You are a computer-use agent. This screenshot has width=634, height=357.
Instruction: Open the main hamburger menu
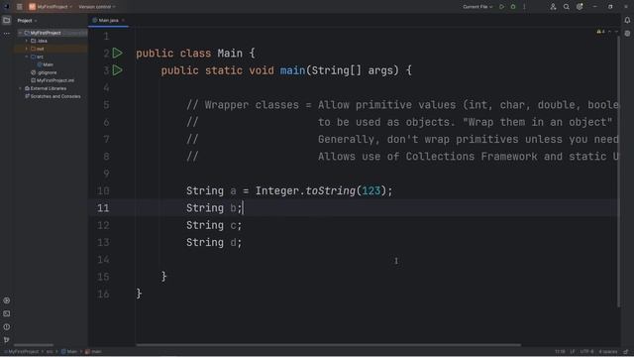pyautogui.click(x=20, y=7)
